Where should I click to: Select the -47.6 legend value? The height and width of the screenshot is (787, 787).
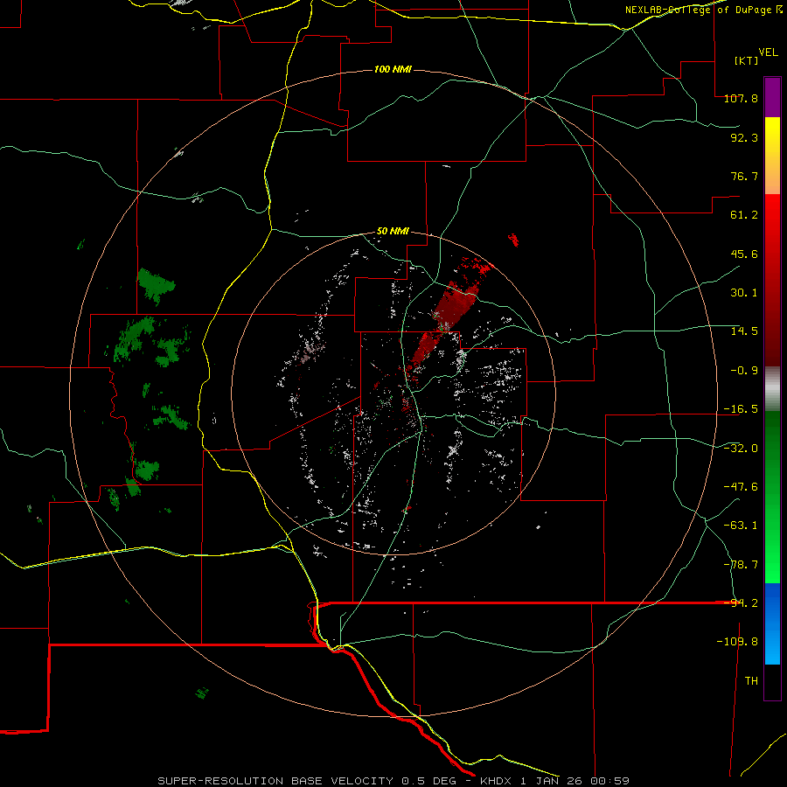[x=741, y=487]
